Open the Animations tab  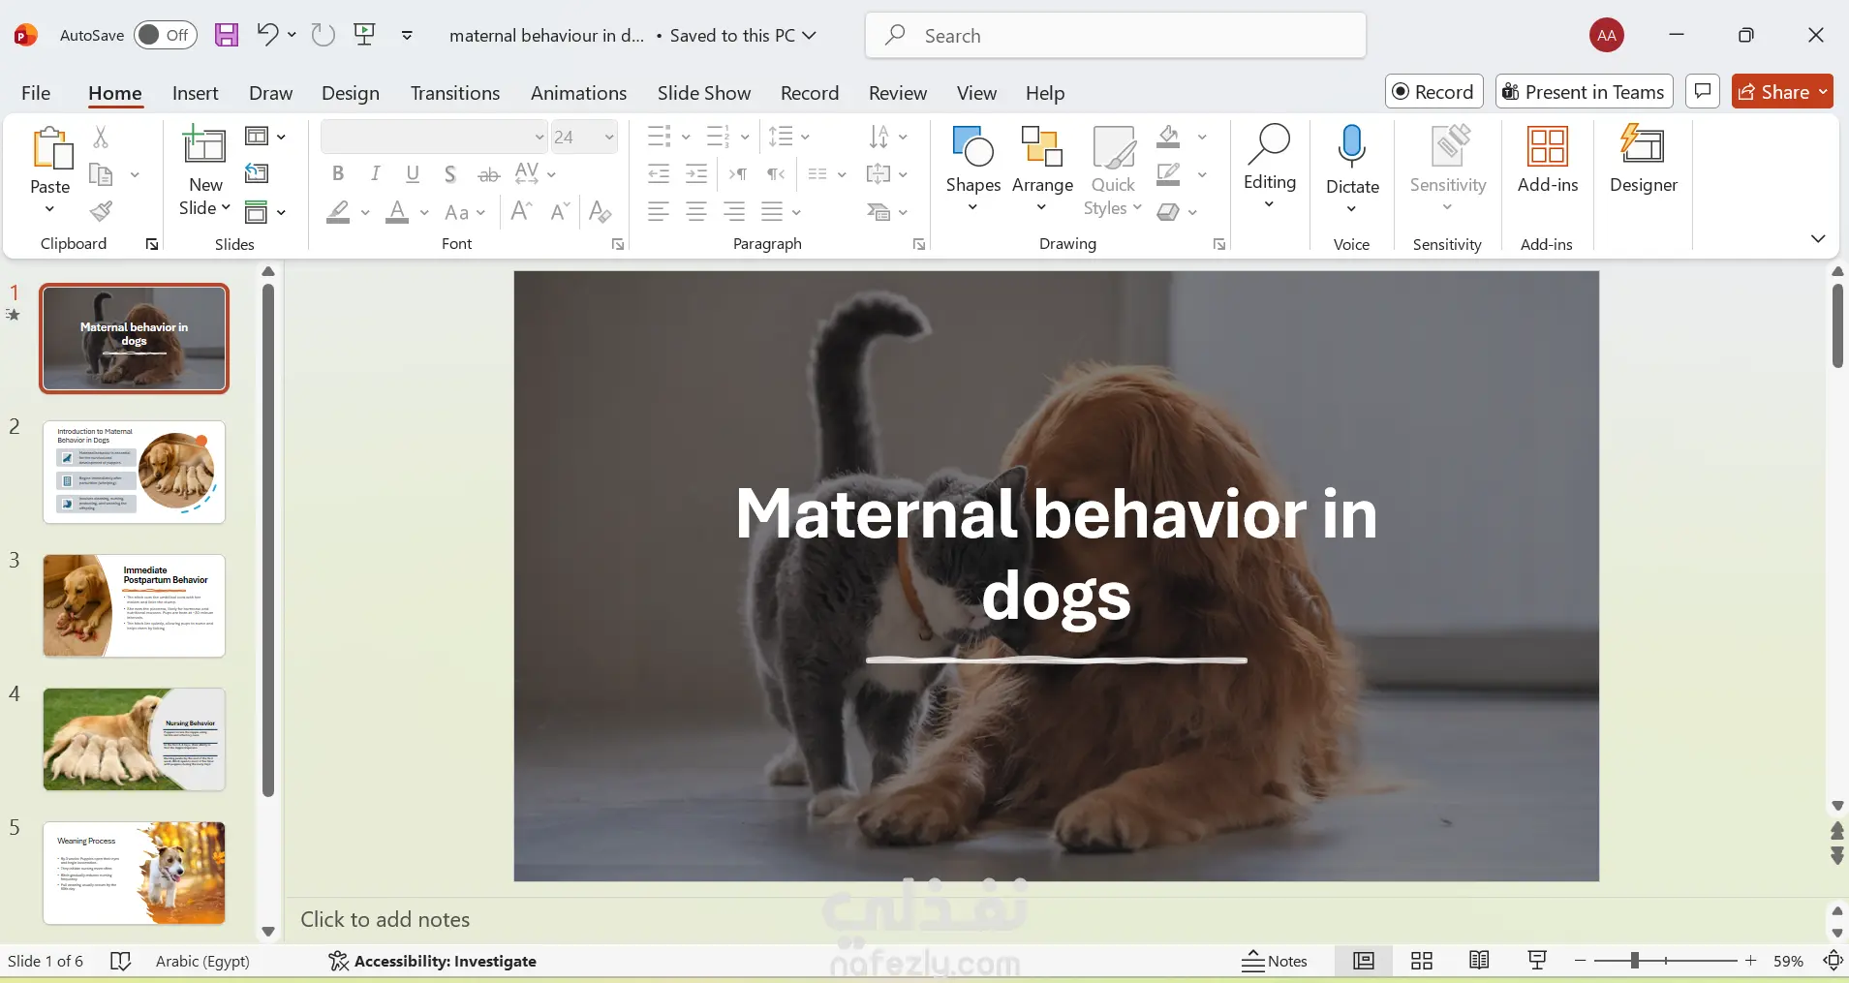pos(578,93)
